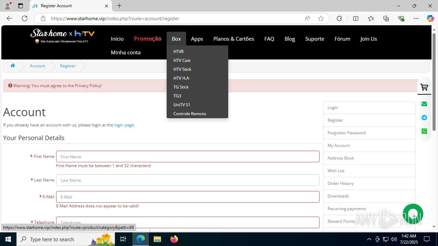Open Settings and more ellipsis
The height and width of the screenshot is (246, 438).
click(416, 18)
